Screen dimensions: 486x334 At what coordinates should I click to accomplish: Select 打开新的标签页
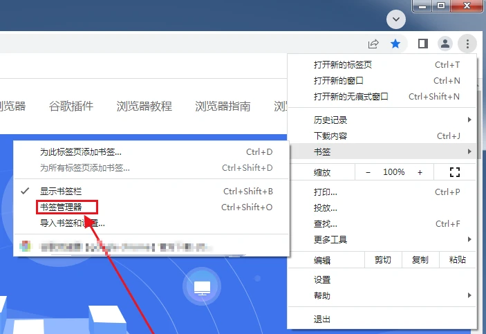(382, 65)
